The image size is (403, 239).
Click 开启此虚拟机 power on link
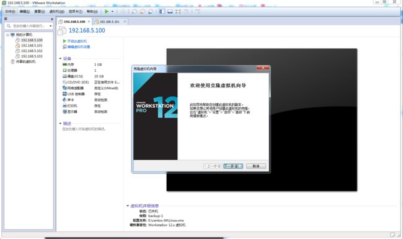pos(77,41)
